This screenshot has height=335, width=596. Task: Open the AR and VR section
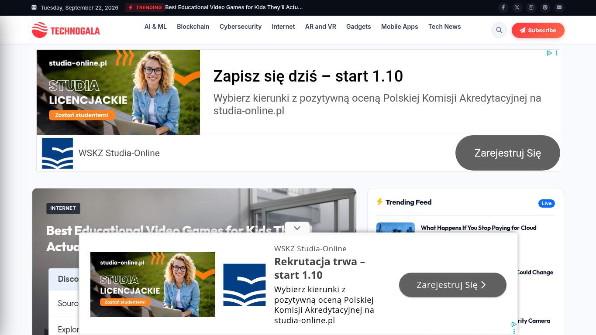[x=320, y=27]
